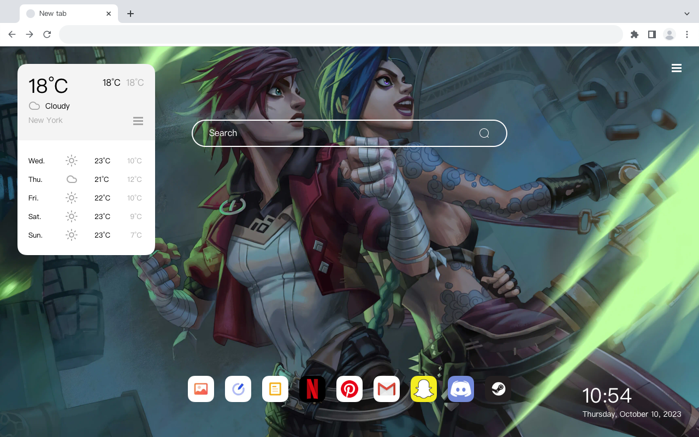Launch the Gmail shortcut icon
Screen dimensions: 699x437
(387, 389)
